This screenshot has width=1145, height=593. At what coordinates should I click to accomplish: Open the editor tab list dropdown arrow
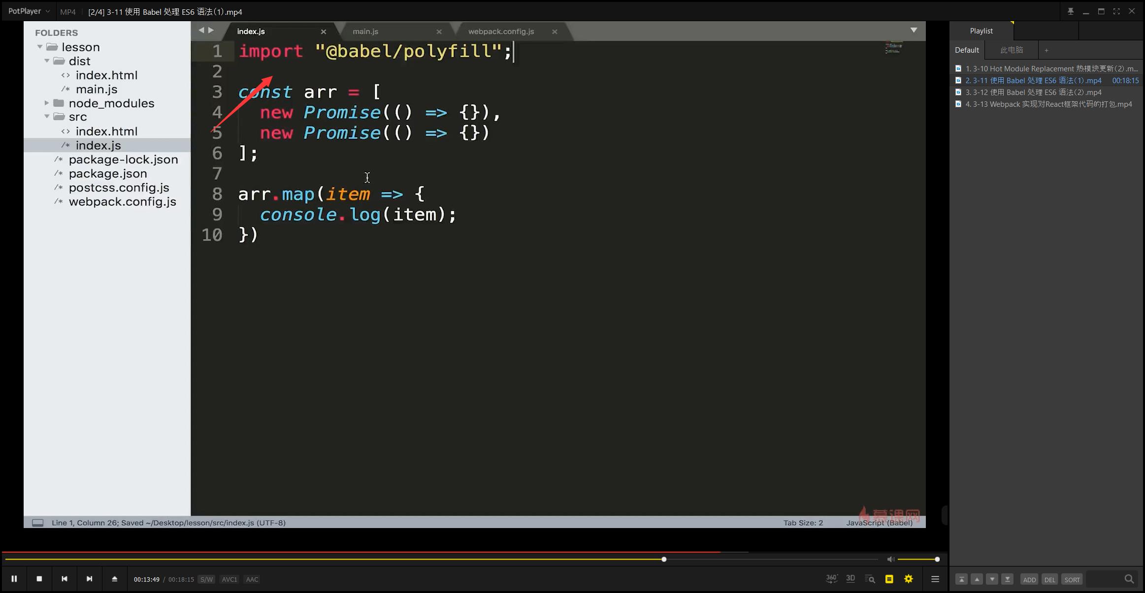coord(914,31)
